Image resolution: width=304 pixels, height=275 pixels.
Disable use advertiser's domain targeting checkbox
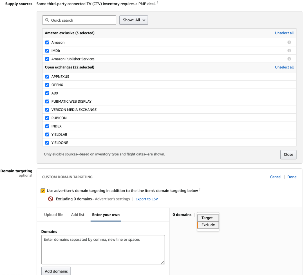(x=43, y=191)
